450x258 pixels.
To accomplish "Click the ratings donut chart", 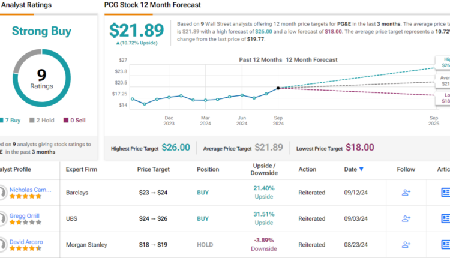I will tap(41, 77).
